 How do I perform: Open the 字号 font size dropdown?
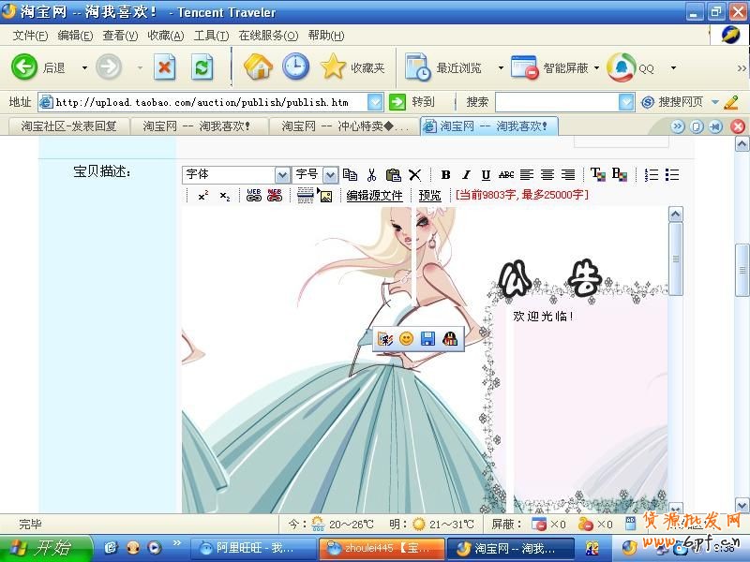click(330, 175)
